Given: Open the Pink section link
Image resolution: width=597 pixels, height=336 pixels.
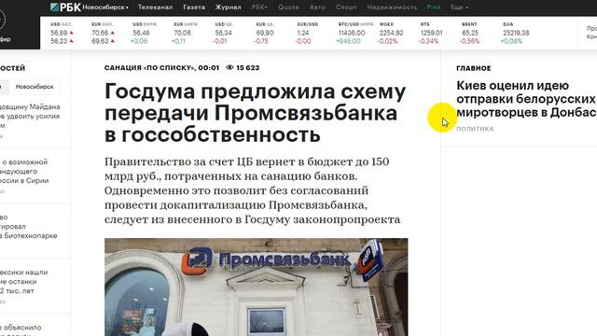Looking at the screenshot, I should point(434,7).
